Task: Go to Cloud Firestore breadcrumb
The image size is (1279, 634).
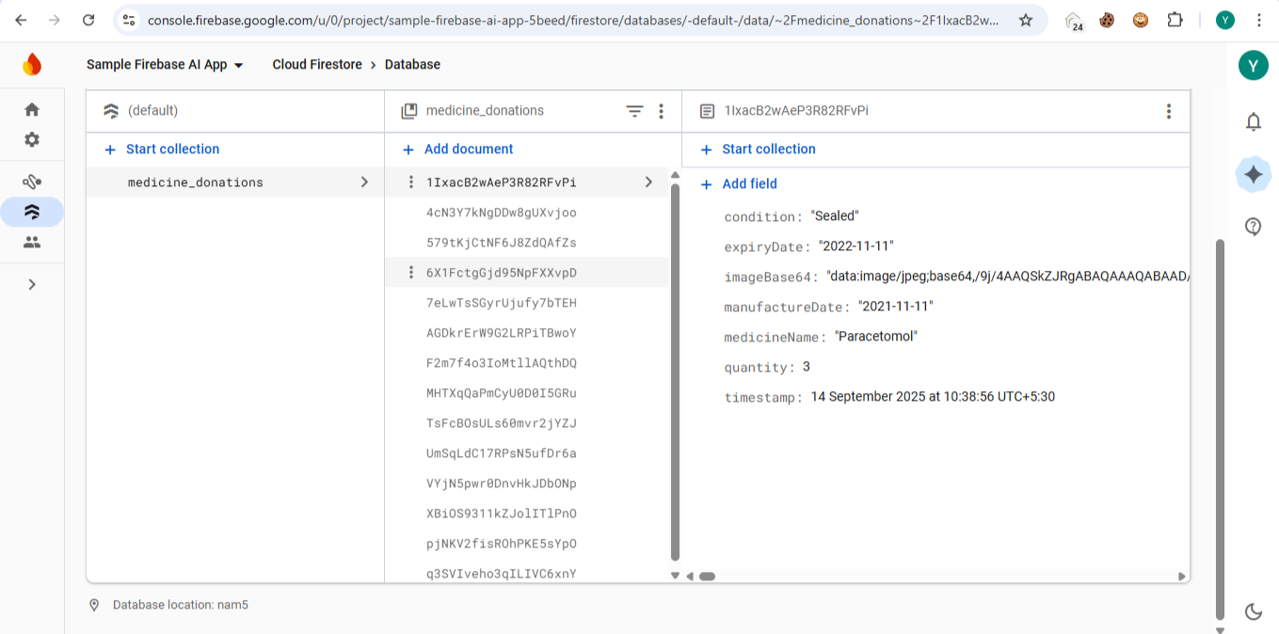Action: click(x=316, y=65)
